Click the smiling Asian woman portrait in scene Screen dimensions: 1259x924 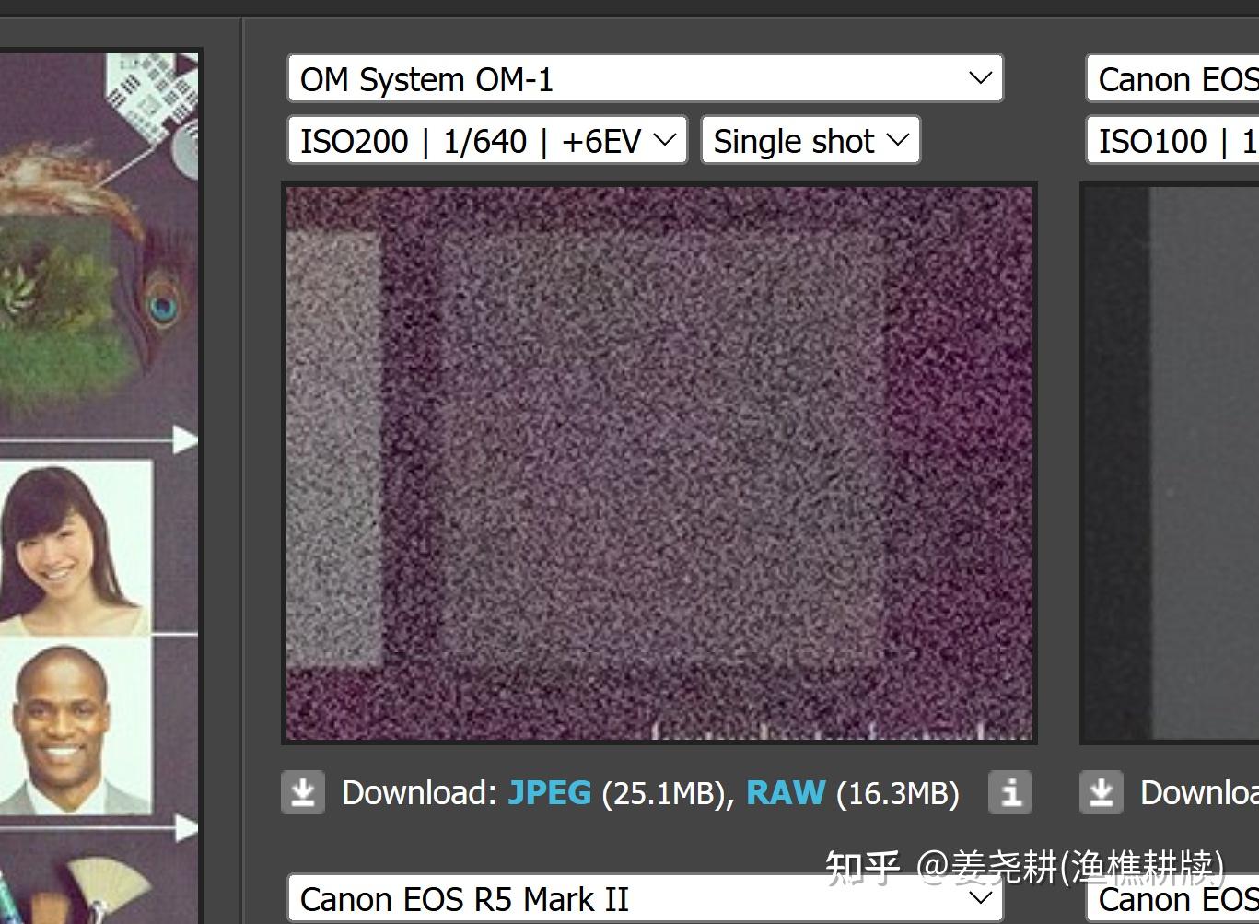(74, 548)
